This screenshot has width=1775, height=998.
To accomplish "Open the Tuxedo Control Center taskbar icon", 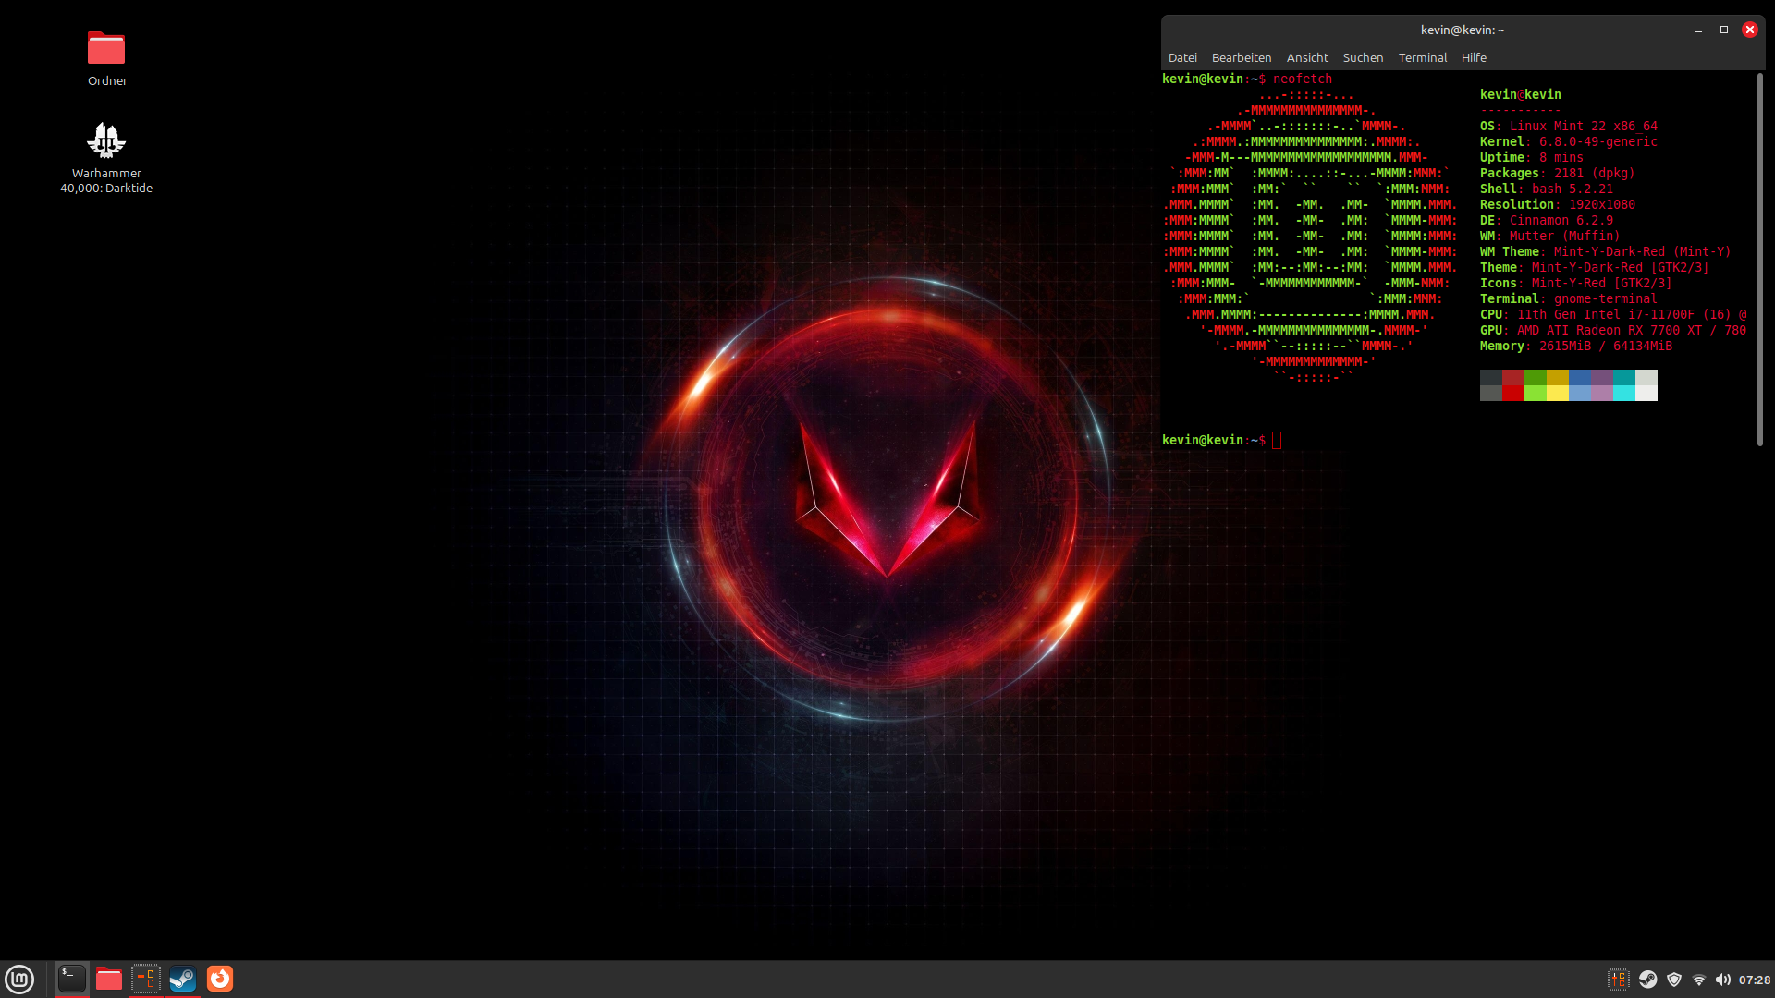I will coord(146,979).
